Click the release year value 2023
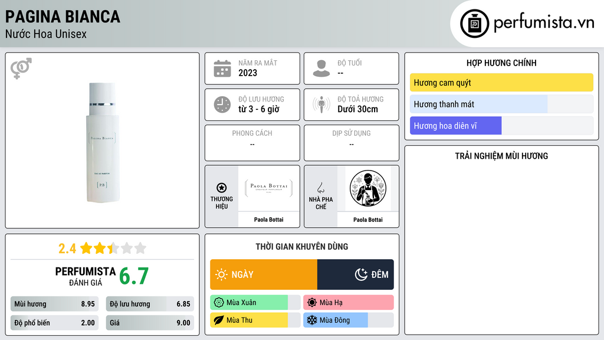Image resolution: width=604 pixels, height=340 pixels. tap(248, 73)
